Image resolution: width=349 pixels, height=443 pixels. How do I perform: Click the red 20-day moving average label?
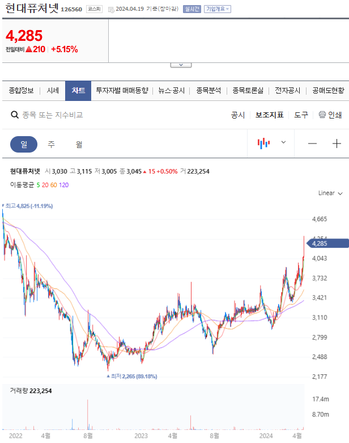(45, 185)
